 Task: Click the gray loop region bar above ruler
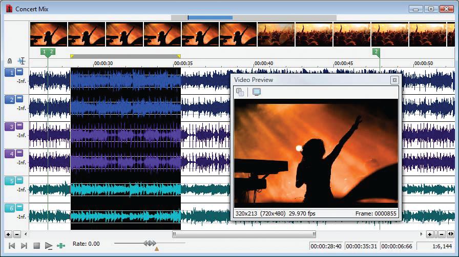126,56
